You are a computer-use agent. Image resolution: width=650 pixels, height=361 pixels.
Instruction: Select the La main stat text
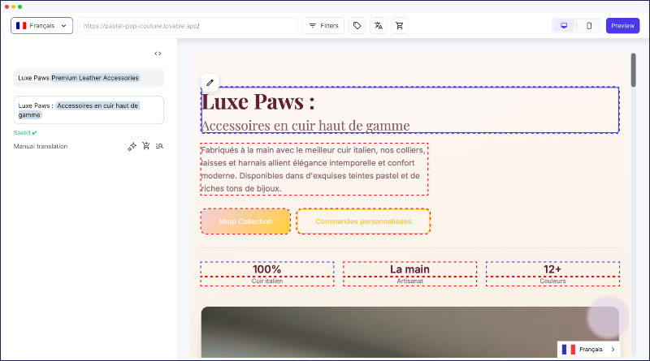click(x=409, y=269)
